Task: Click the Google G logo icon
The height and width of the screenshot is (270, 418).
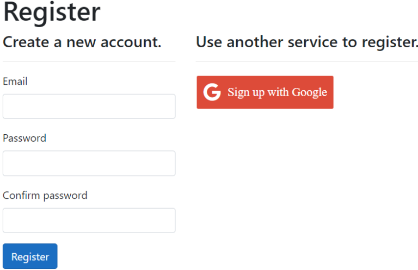Action: (212, 92)
